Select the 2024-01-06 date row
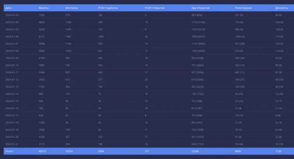This screenshot has width=294, height=159. [x=12, y=37]
